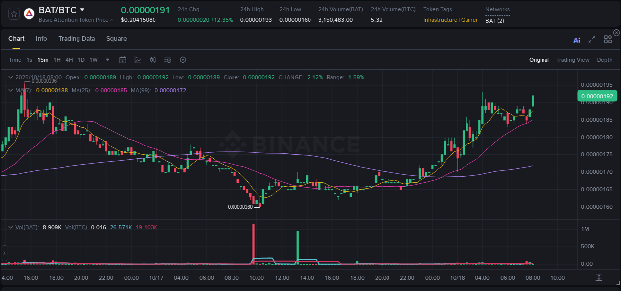Open the chart style selector icon
Screen dimensions: 621x291
(138, 60)
